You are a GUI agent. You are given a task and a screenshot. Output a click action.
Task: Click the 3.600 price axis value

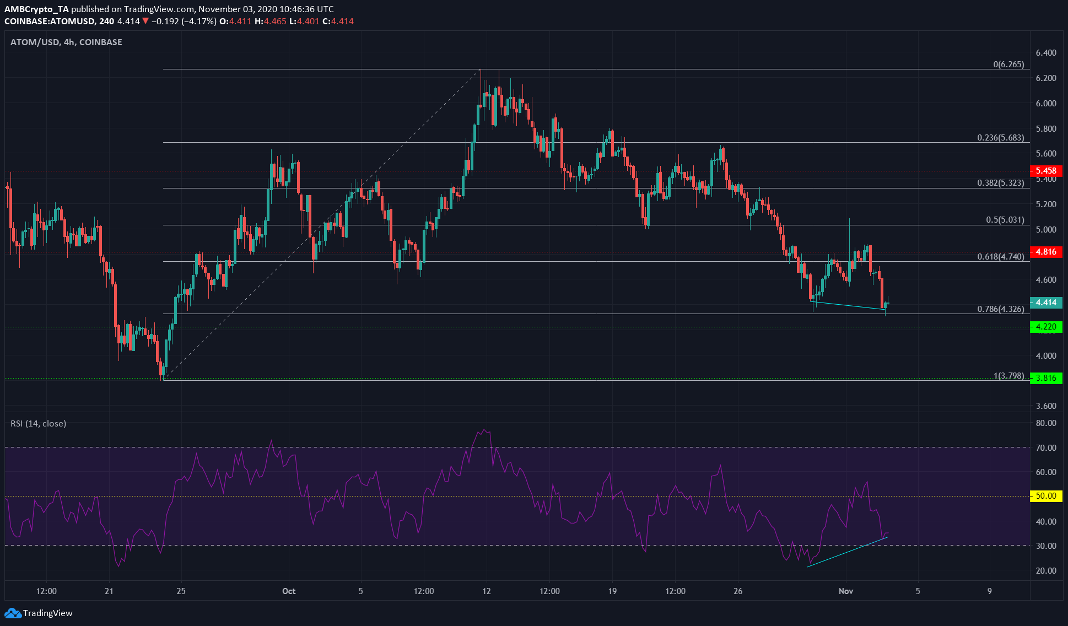(1046, 406)
